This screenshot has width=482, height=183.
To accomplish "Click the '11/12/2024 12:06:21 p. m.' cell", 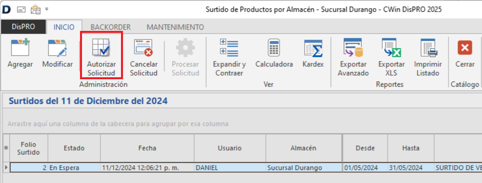I will coord(147,168).
